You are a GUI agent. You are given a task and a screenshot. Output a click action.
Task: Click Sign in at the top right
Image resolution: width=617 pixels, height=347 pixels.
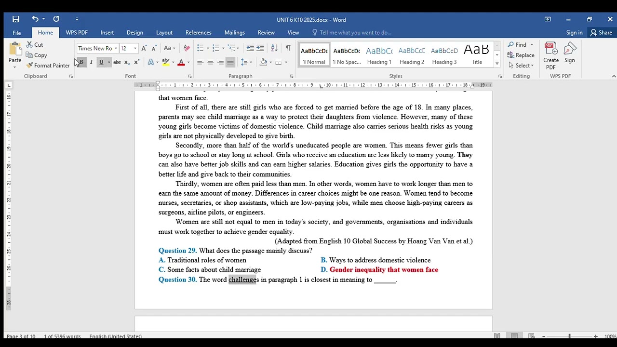(574, 33)
